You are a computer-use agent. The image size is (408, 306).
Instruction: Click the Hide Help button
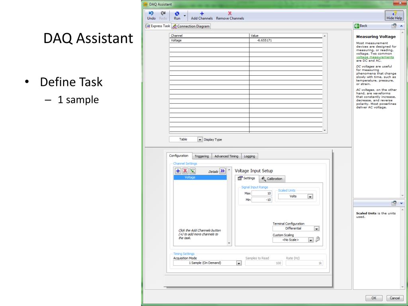[x=394, y=16]
